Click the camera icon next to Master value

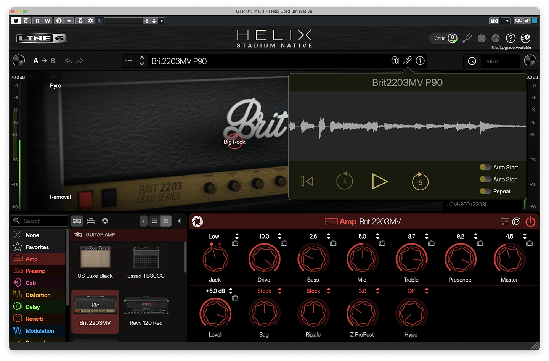[530, 243]
